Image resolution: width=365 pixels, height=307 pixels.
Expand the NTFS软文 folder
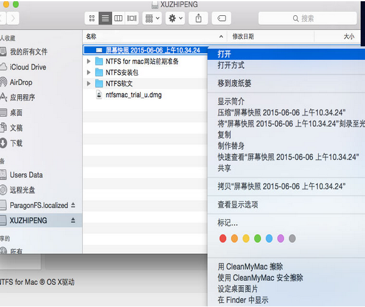(88, 84)
